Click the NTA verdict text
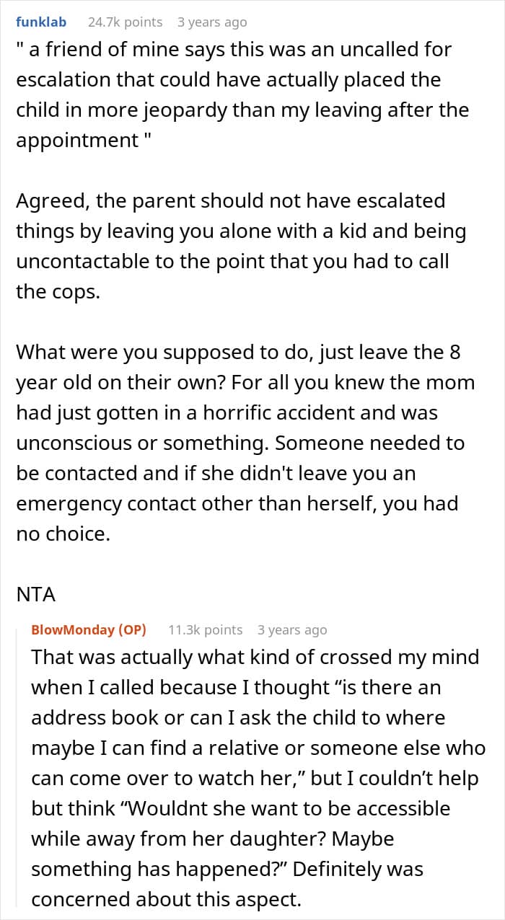 [x=35, y=595]
